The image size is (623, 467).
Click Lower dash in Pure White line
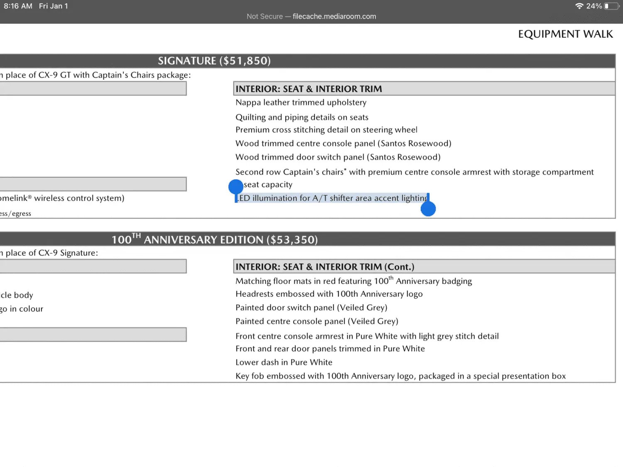pyautogui.click(x=284, y=362)
